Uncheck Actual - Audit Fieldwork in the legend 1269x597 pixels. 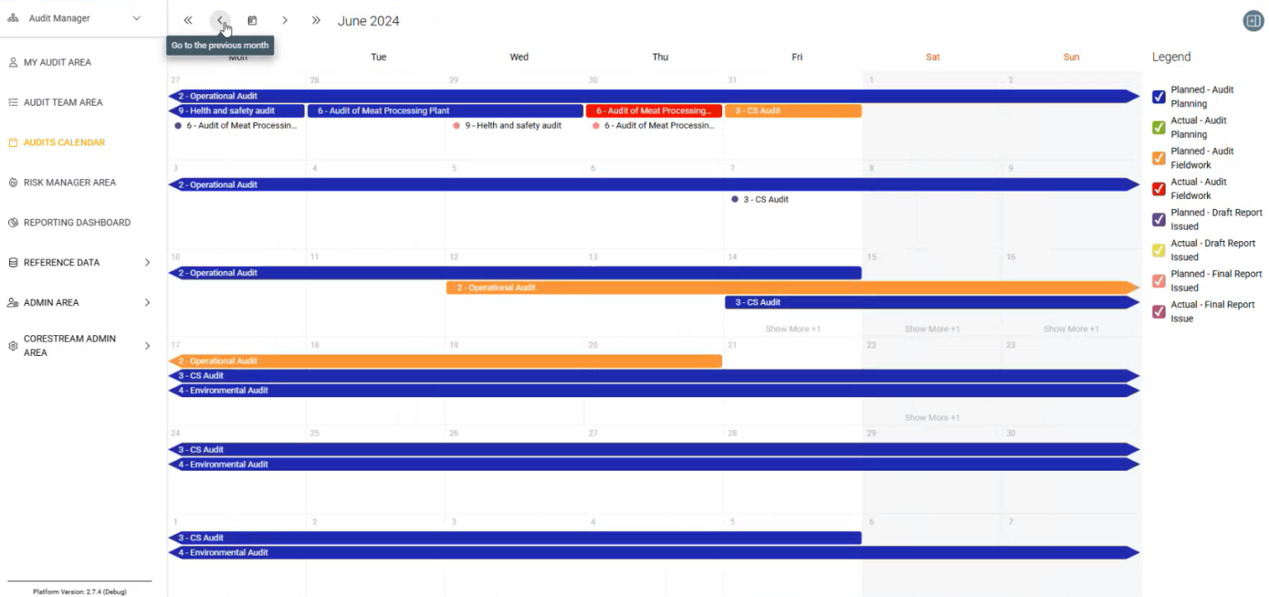[1157, 188]
